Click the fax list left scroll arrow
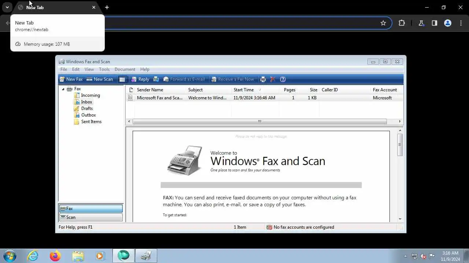 pos(129,122)
